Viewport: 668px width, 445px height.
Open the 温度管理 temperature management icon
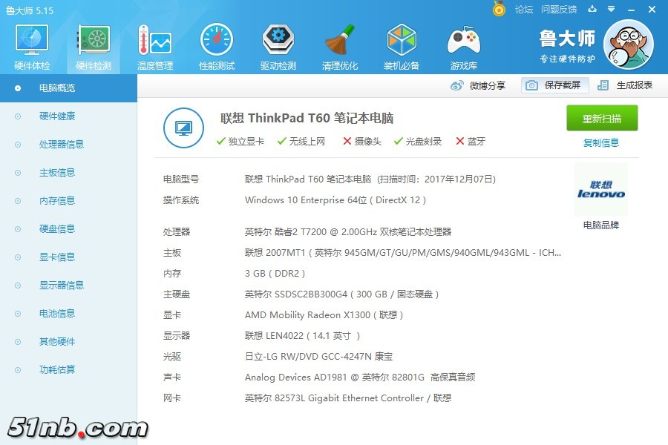(x=154, y=46)
